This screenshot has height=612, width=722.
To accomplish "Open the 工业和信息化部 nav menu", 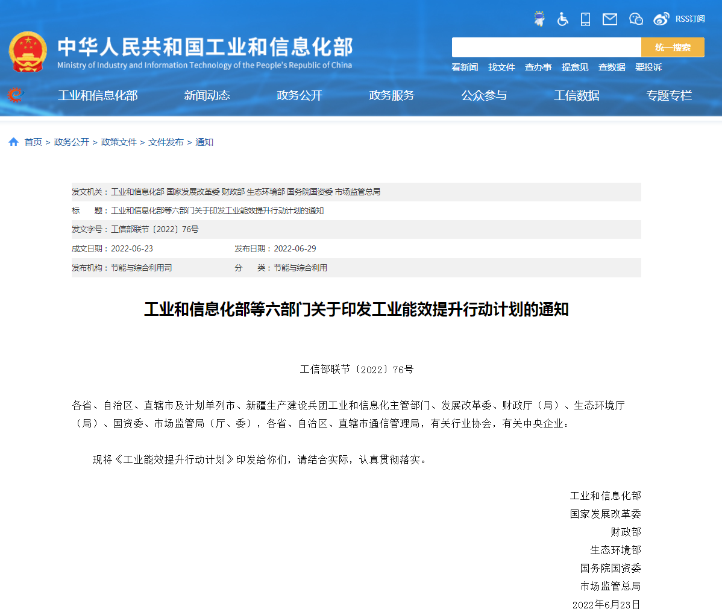I will 98,95.
